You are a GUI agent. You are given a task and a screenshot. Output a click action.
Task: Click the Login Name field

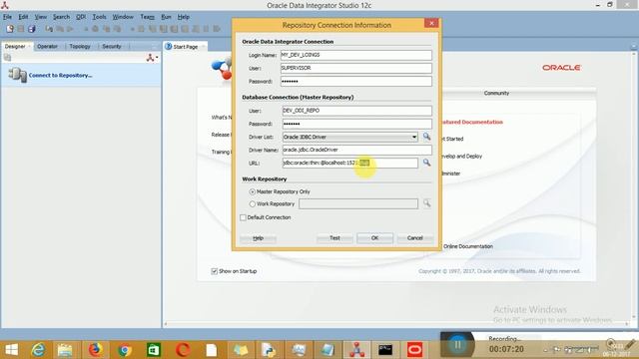(356, 55)
